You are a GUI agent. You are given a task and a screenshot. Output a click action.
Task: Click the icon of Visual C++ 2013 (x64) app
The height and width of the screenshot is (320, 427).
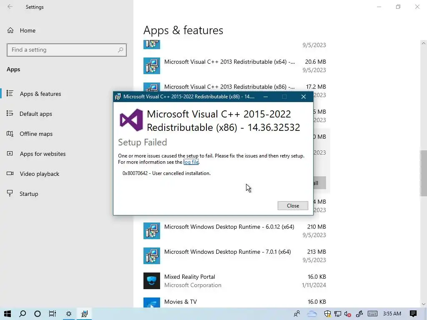(x=152, y=66)
